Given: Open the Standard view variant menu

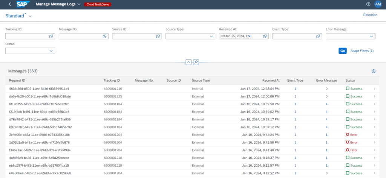Looking at the screenshot, I should click(30, 16).
